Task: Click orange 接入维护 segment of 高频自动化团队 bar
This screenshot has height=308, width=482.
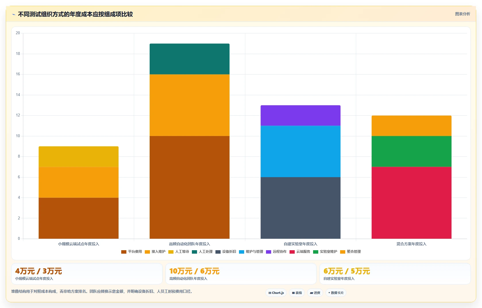Action: (x=190, y=105)
